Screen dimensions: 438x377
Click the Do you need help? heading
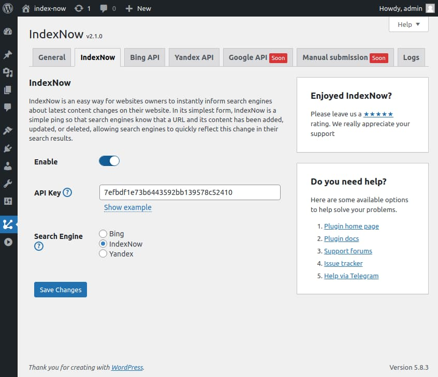tap(348, 182)
